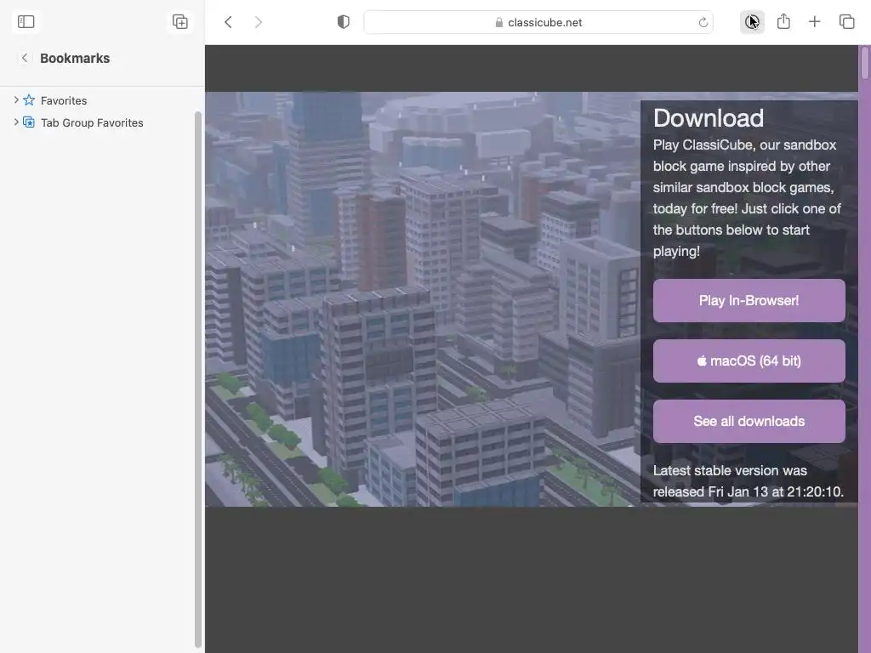Click the Bookmarks sidebar title

tap(75, 59)
